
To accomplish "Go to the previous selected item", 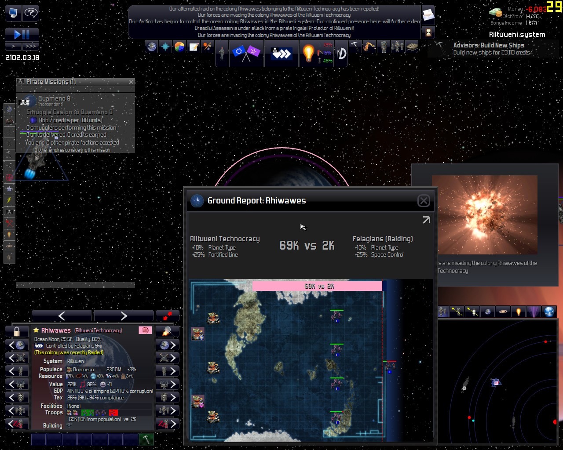I will pos(62,316).
